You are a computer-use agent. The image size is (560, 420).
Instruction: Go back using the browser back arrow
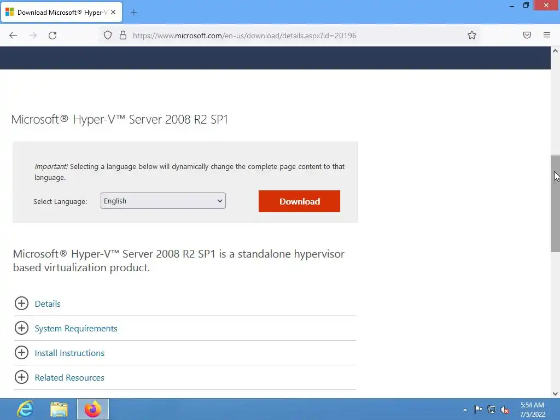tap(13, 36)
